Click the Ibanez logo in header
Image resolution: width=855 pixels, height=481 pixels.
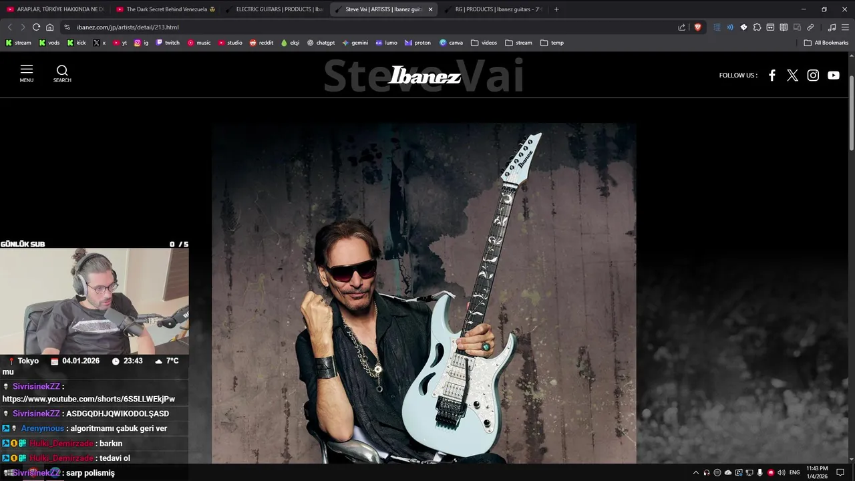(x=424, y=75)
